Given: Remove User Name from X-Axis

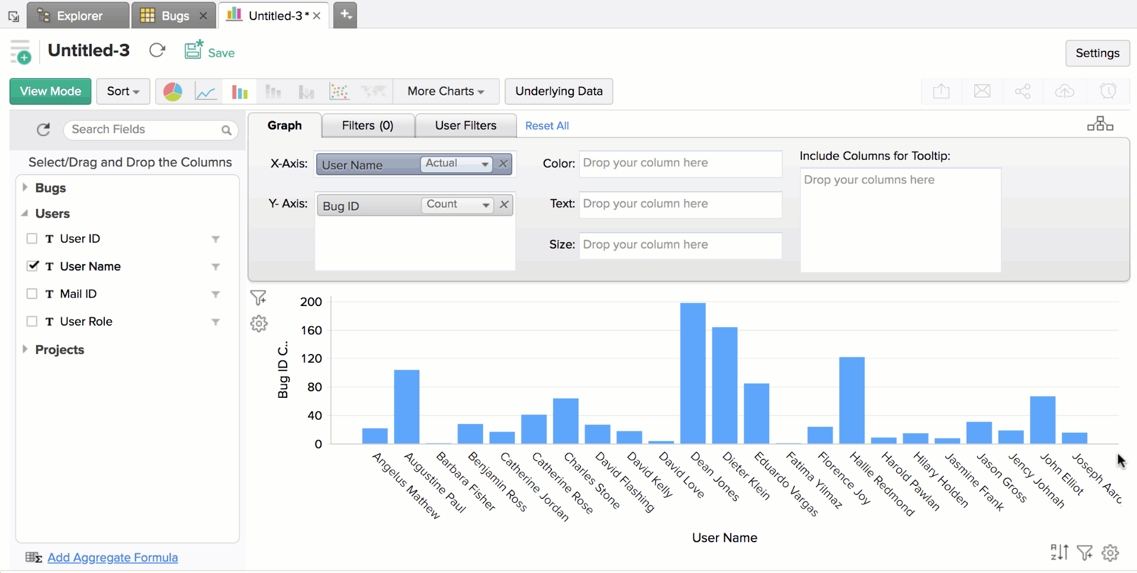Looking at the screenshot, I should [x=503, y=164].
